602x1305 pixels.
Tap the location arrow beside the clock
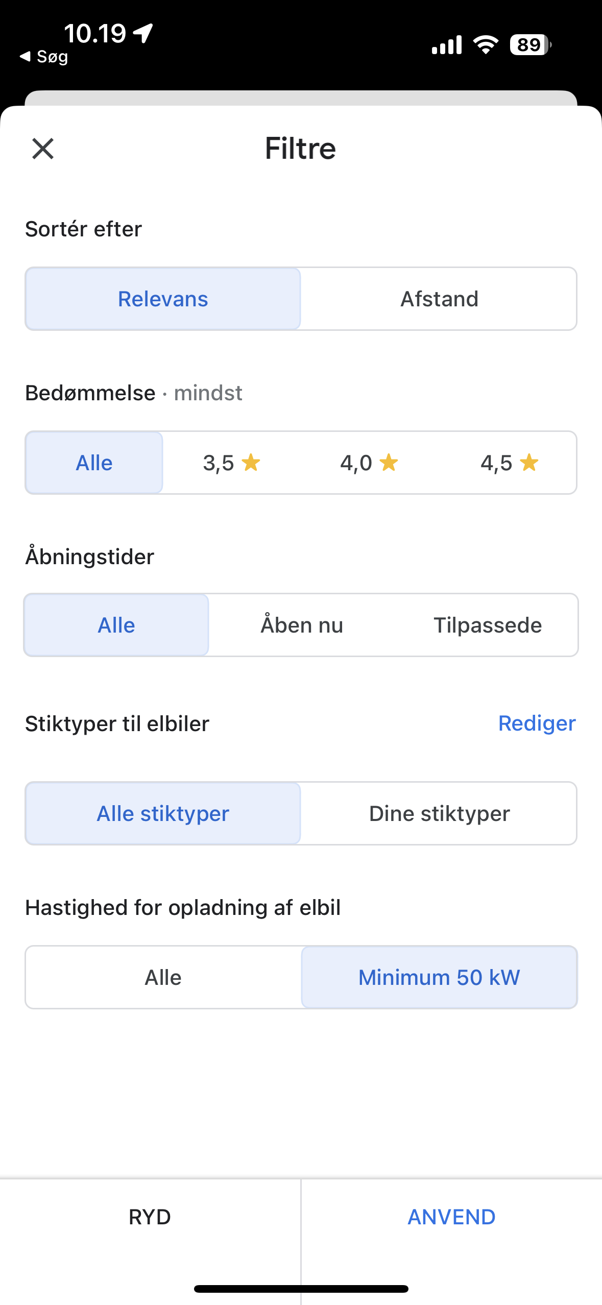(x=143, y=33)
